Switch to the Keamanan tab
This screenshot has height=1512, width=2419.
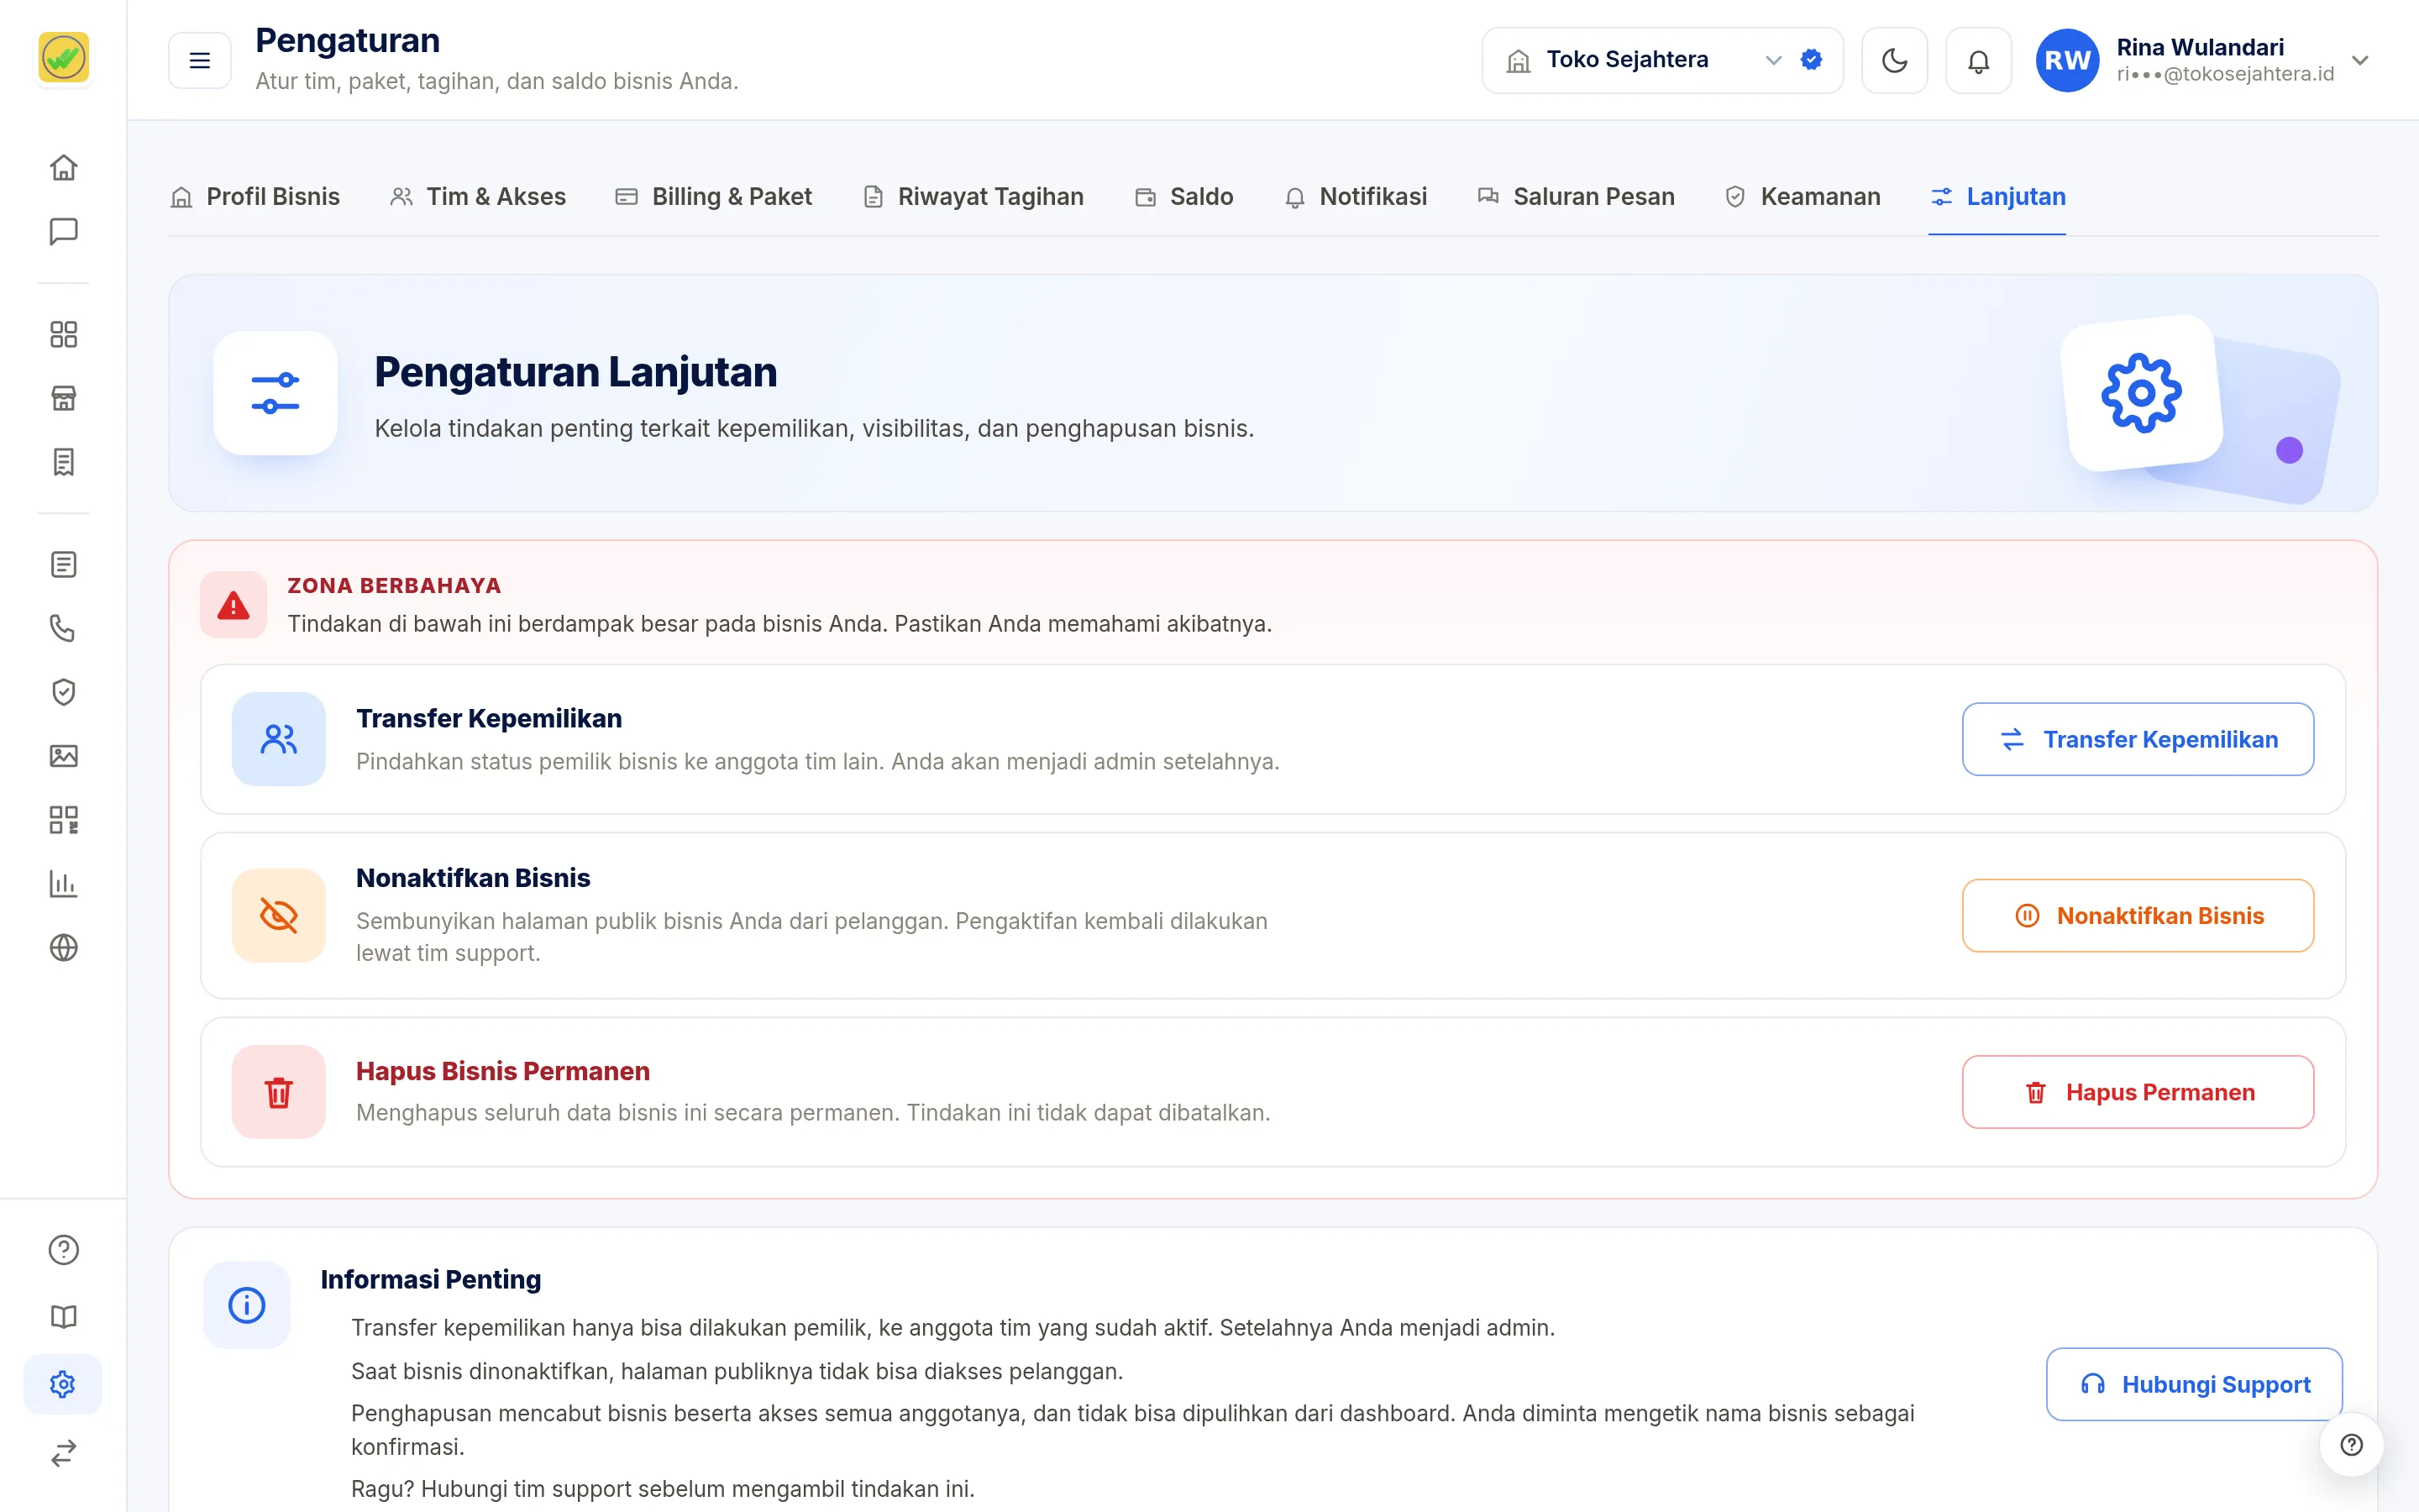coord(1803,197)
